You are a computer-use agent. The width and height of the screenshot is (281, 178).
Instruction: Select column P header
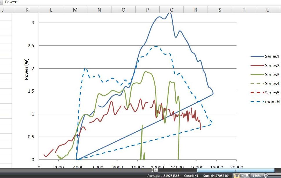click(147, 10)
